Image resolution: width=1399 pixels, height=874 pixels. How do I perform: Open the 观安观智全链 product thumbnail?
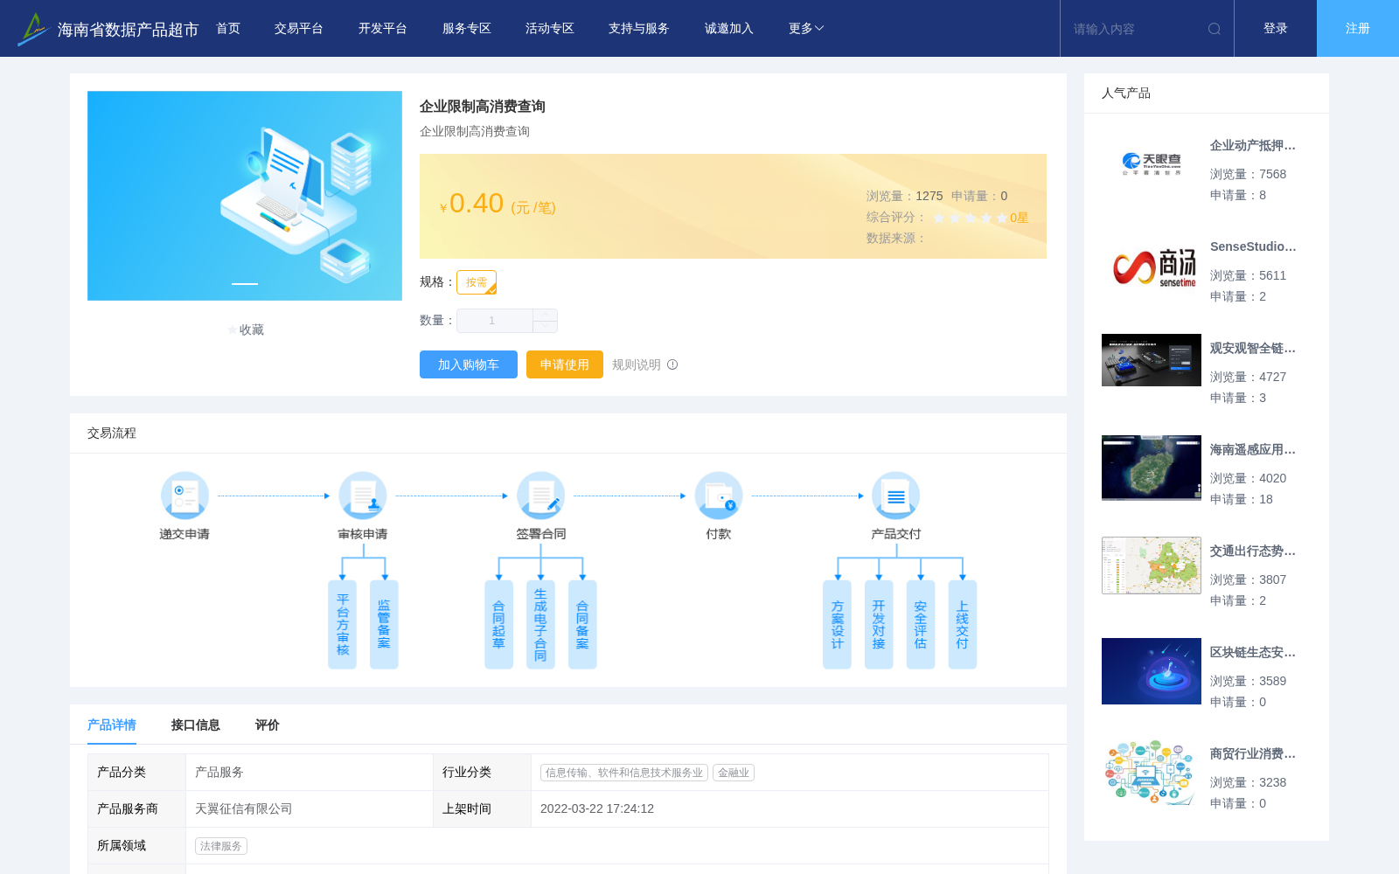(x=1152, y=360)
